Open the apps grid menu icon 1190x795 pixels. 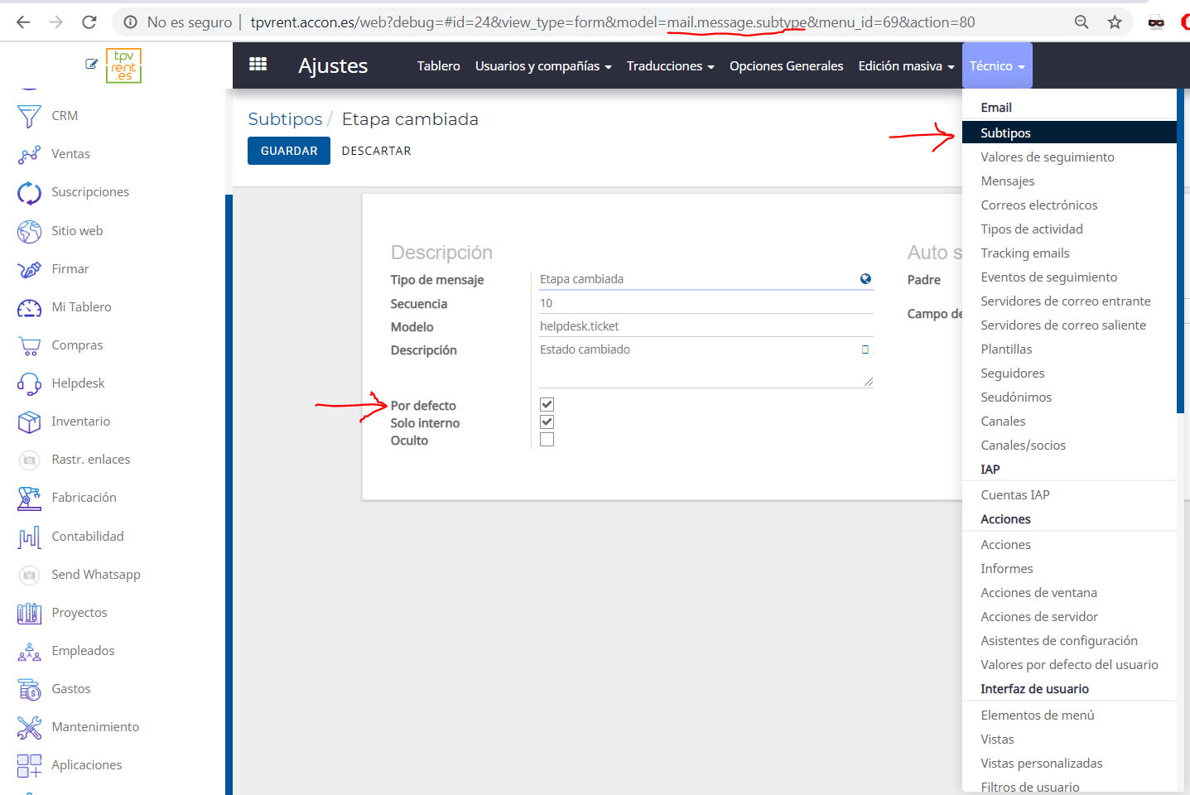point(258,65)
